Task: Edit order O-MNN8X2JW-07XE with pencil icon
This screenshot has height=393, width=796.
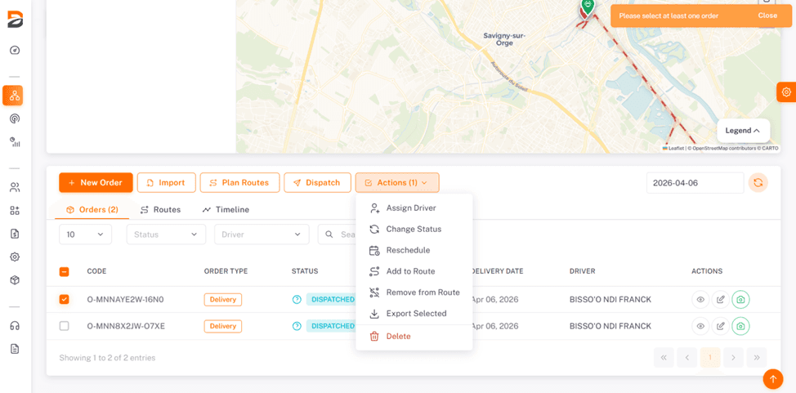Action: pos(720,326)
